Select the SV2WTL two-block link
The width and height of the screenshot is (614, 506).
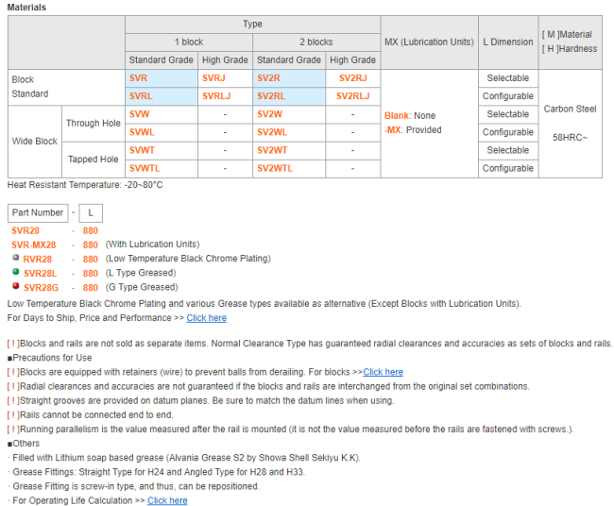(x=275, y=168)
